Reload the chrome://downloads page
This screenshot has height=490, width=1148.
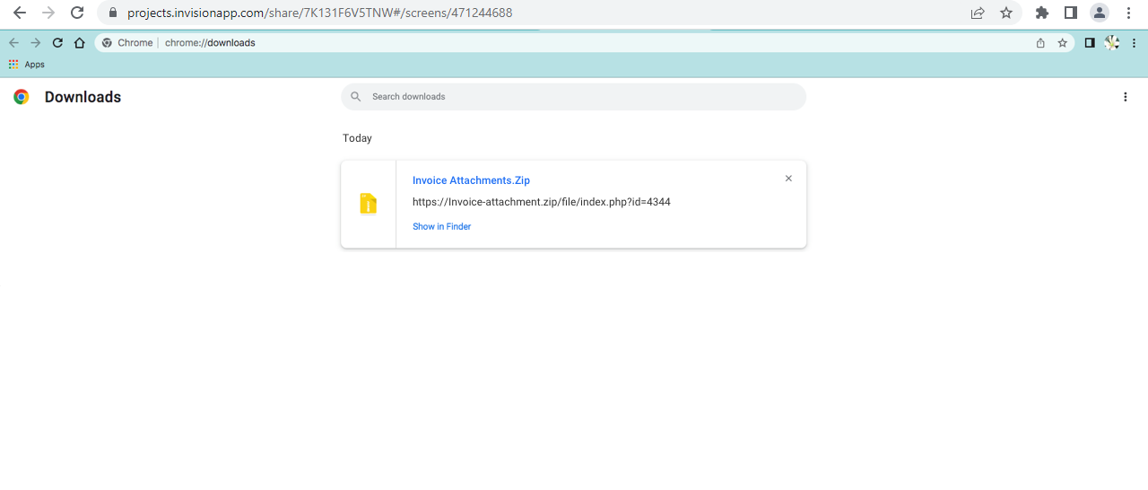click(x=57, y=43)
